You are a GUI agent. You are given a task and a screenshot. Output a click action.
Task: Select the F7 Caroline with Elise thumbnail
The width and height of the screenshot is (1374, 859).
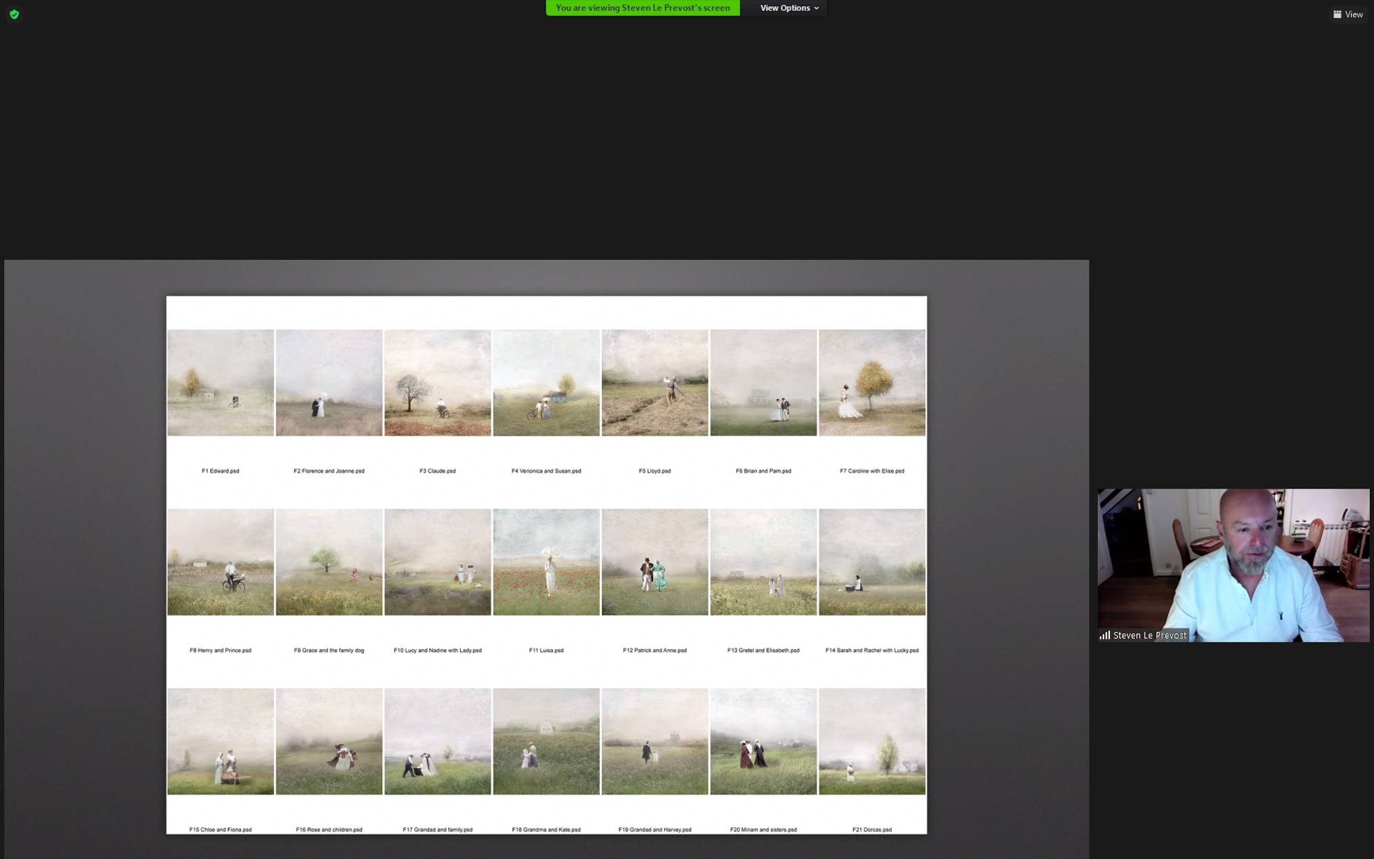click(x=872, y=382)
